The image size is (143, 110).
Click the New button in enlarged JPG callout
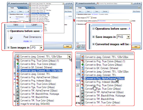pyautogui.click(x=15, y=25)
